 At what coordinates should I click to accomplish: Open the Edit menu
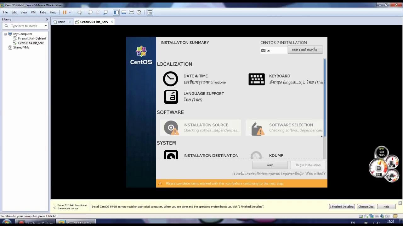pyautogui.click(x=14, y=12)
